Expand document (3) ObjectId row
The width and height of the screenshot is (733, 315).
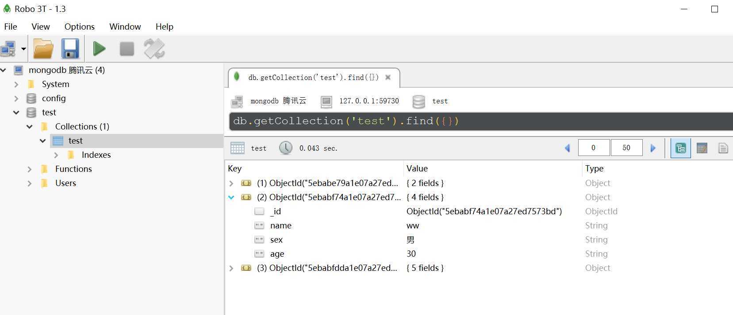click(x=231, y=268)
